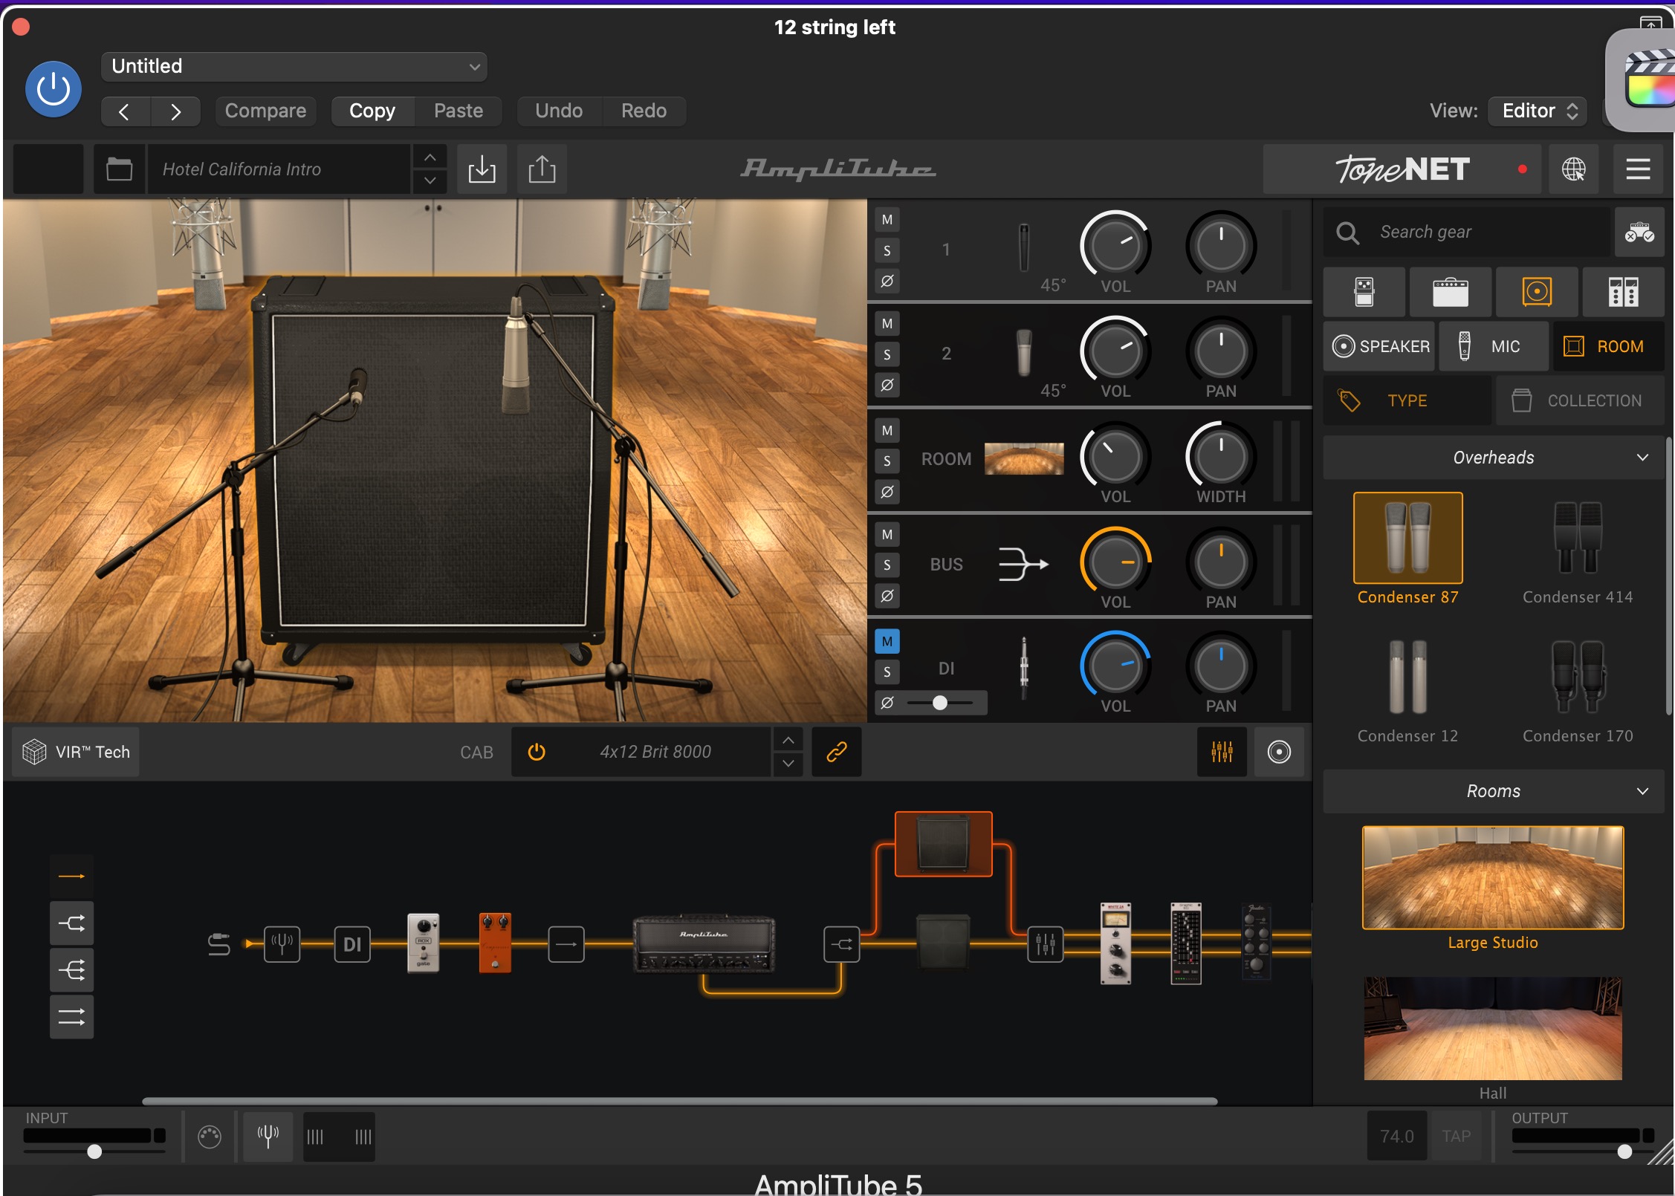The image size is (1675, 1196).
Task: Select the parallel routing configuration
Action: pyautogui.click(x=72, y=1017)
